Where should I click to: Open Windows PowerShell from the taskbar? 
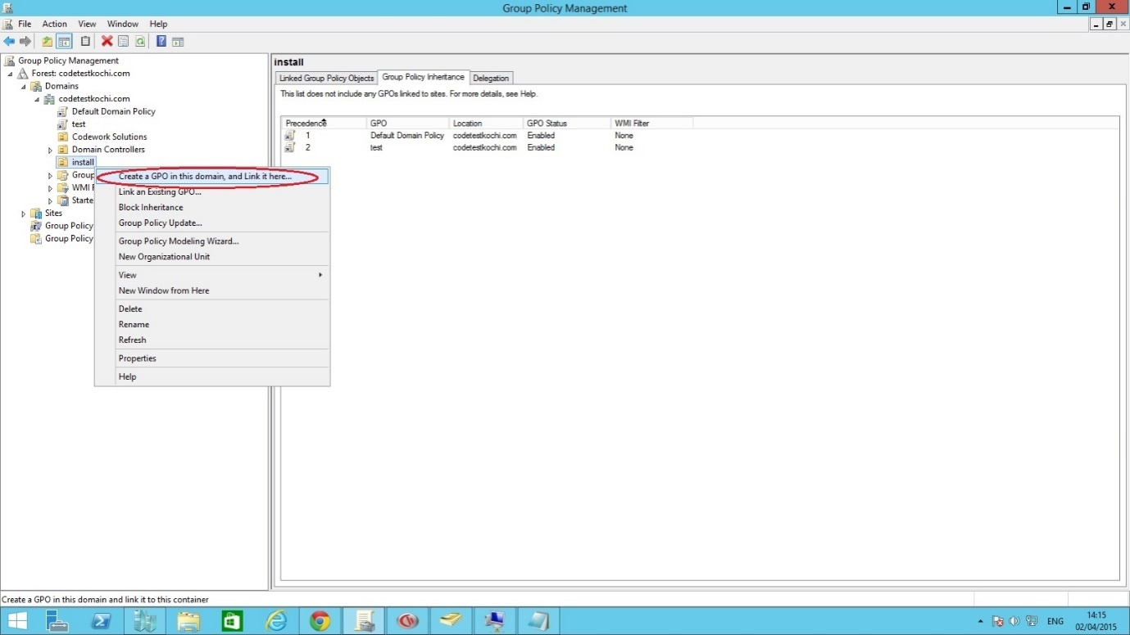[x=100, y=621]
